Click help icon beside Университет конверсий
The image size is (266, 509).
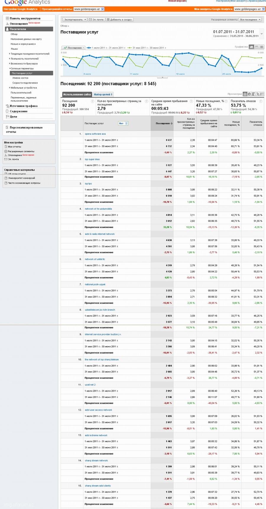pyautogui.click(x=6, y=178)
